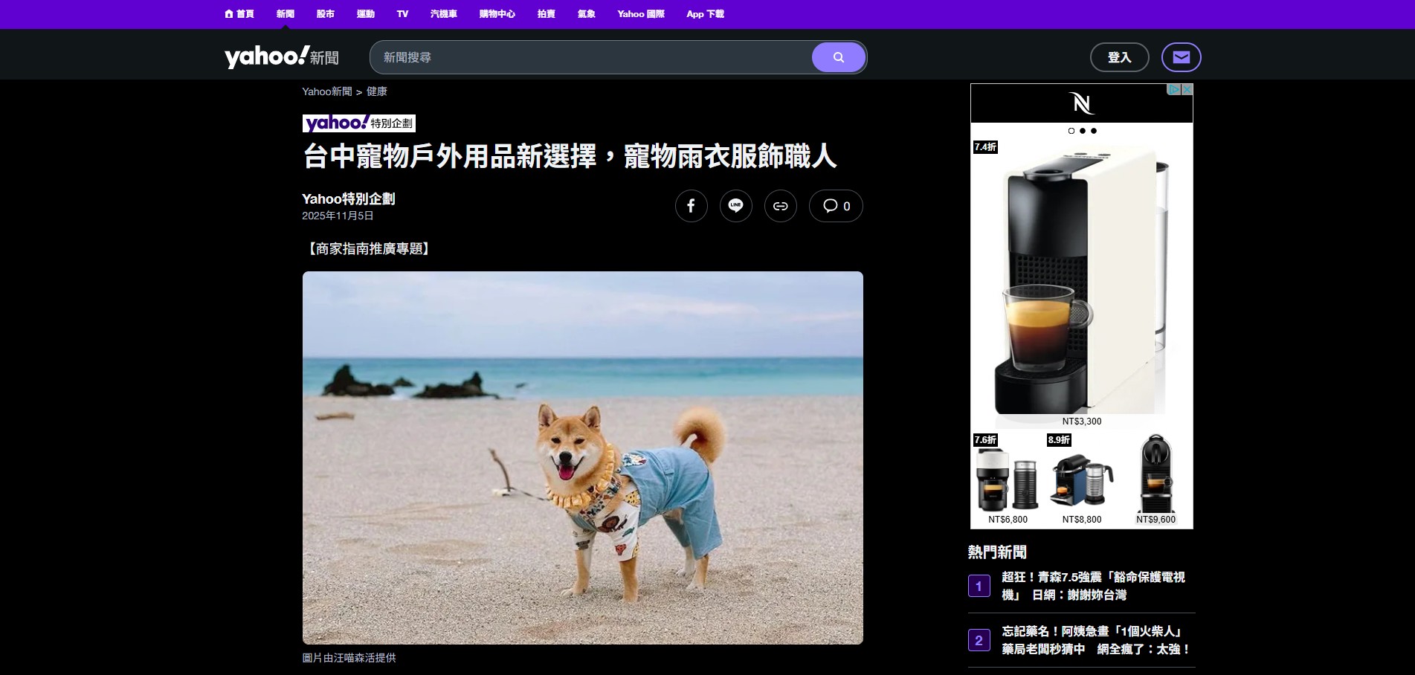The image size is (1415, 675).
Task: Go to 首頁 in top navigation
Action: [x=239, y=14]
